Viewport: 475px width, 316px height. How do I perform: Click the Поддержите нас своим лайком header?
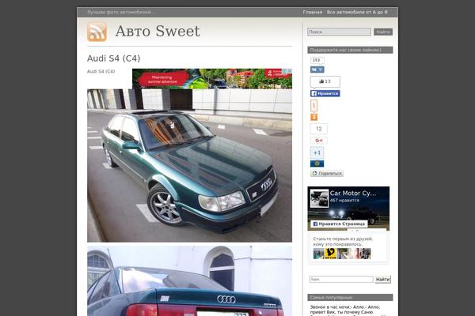click(350, 50)
